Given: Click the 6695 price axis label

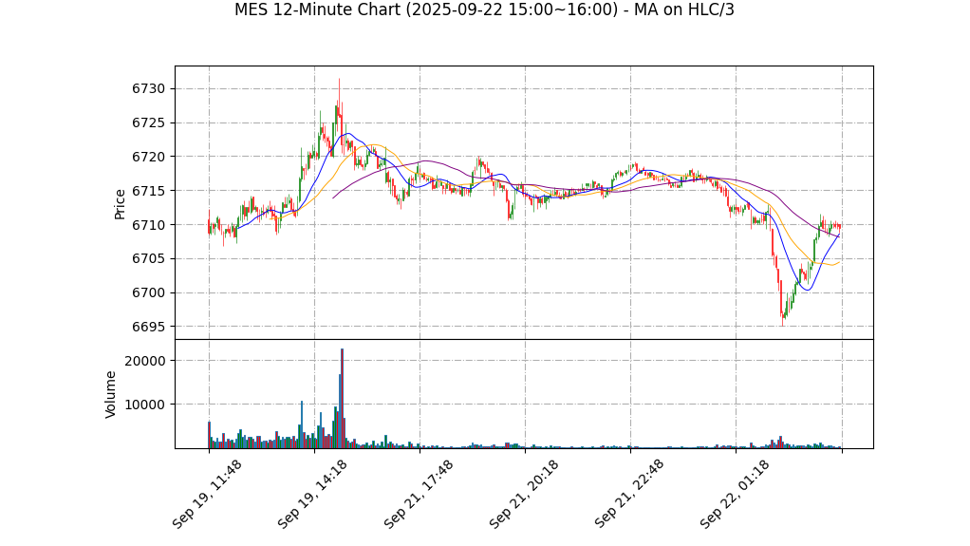Looking at the screenshot, I should click(x=148, y=327).
